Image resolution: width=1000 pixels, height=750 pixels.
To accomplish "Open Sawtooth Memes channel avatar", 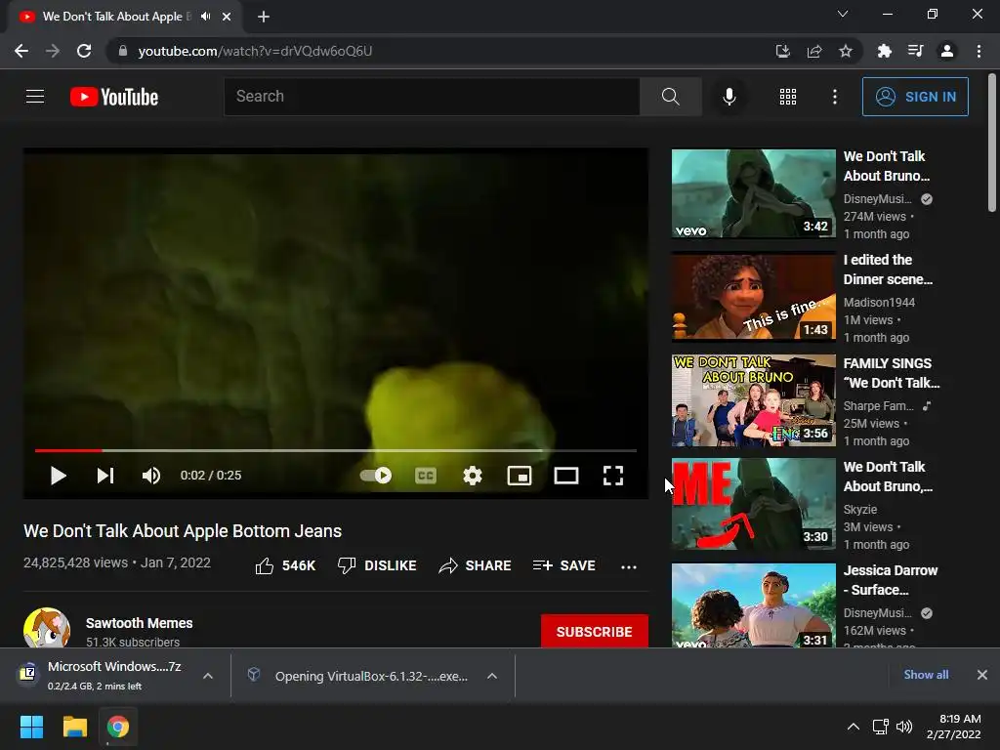I will [47, 628].
